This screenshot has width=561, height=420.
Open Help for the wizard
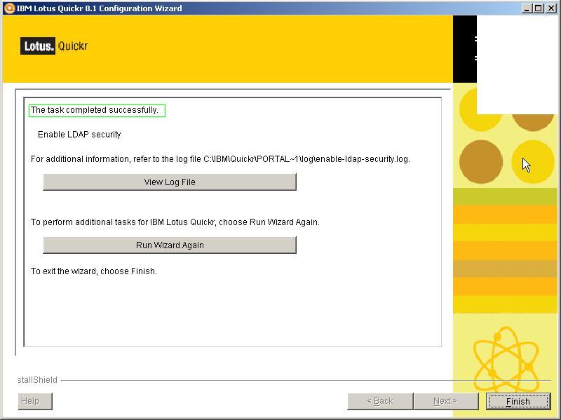[35, 401]
